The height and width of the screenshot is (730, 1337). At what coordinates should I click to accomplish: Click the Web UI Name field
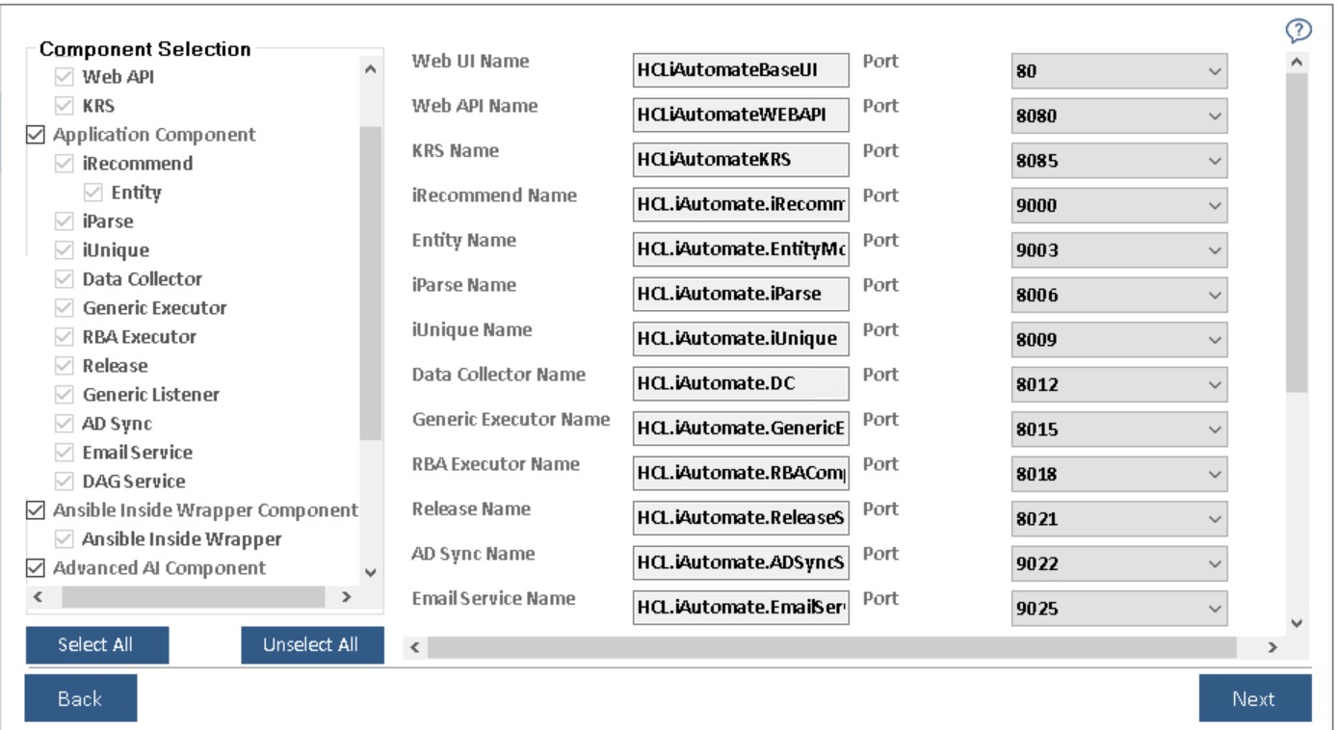coord(740,71)
